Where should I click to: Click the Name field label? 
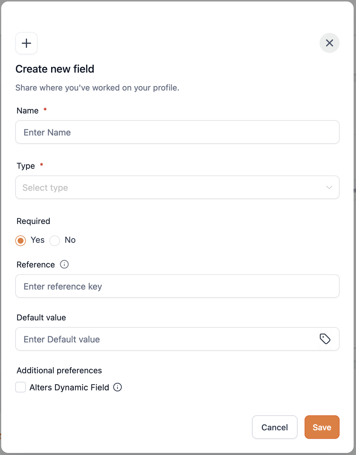28,111
